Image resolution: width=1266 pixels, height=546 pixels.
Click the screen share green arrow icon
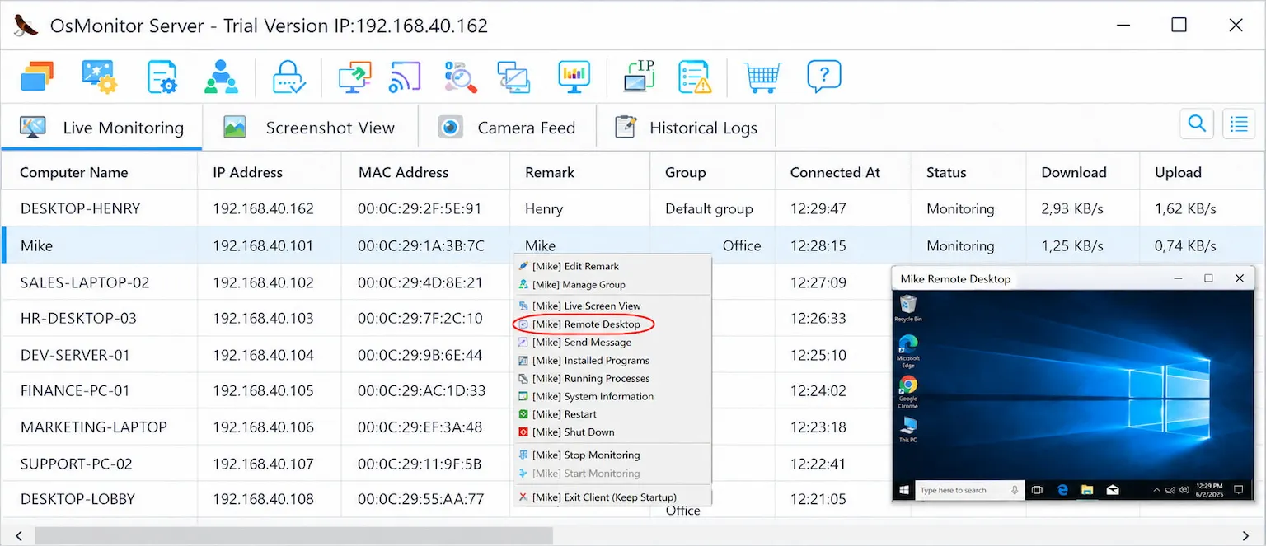[x=355, y=77]
